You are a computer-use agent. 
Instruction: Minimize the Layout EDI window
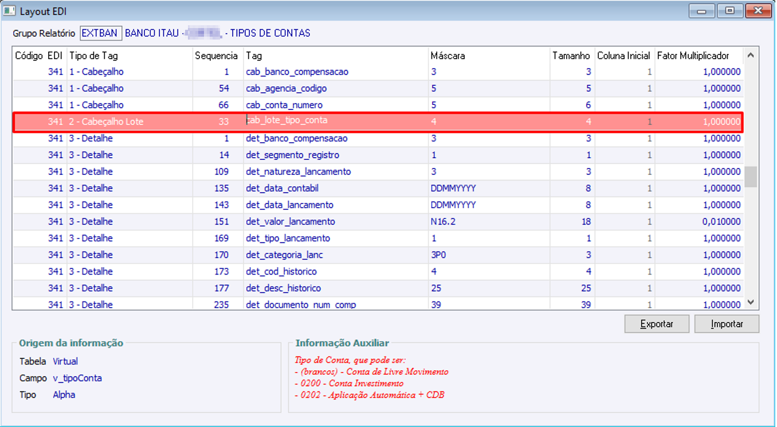701,10
